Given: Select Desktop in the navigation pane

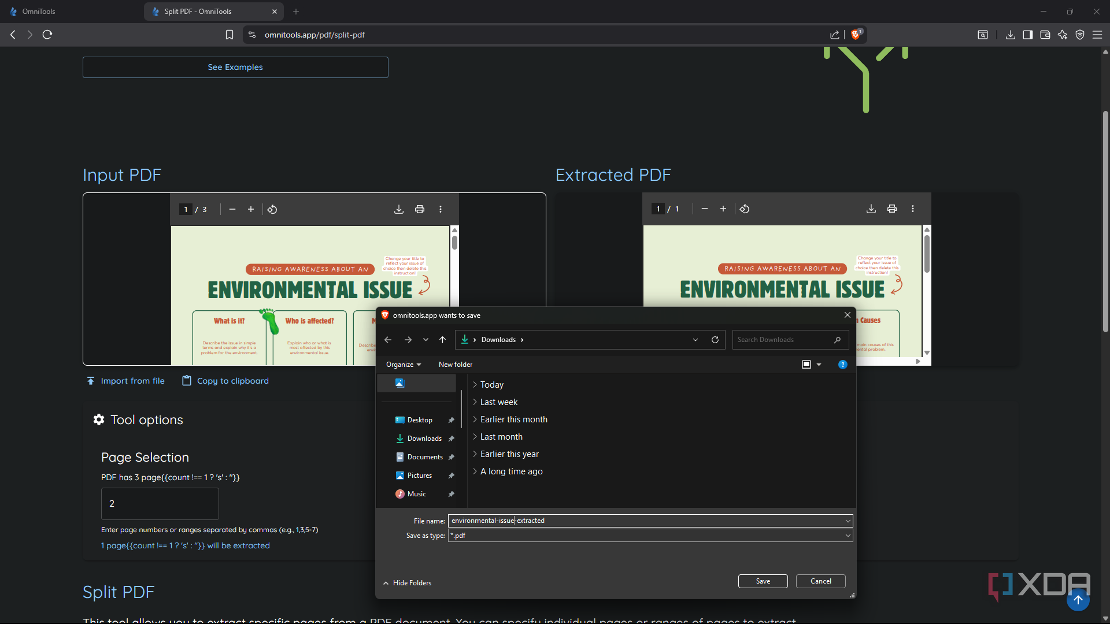Looking at the screenshot, I should pyautogui.click(x=420, y=420).
